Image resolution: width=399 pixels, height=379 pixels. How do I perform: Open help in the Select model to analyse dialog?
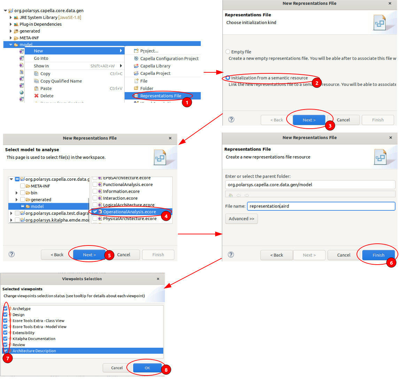[x=11, y=254]
